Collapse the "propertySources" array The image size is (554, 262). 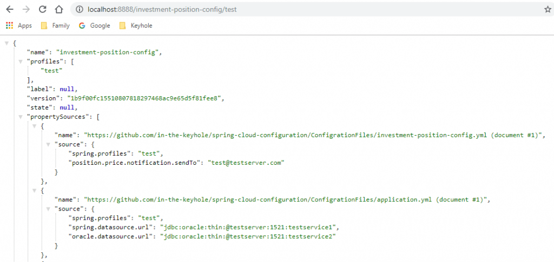20,117
